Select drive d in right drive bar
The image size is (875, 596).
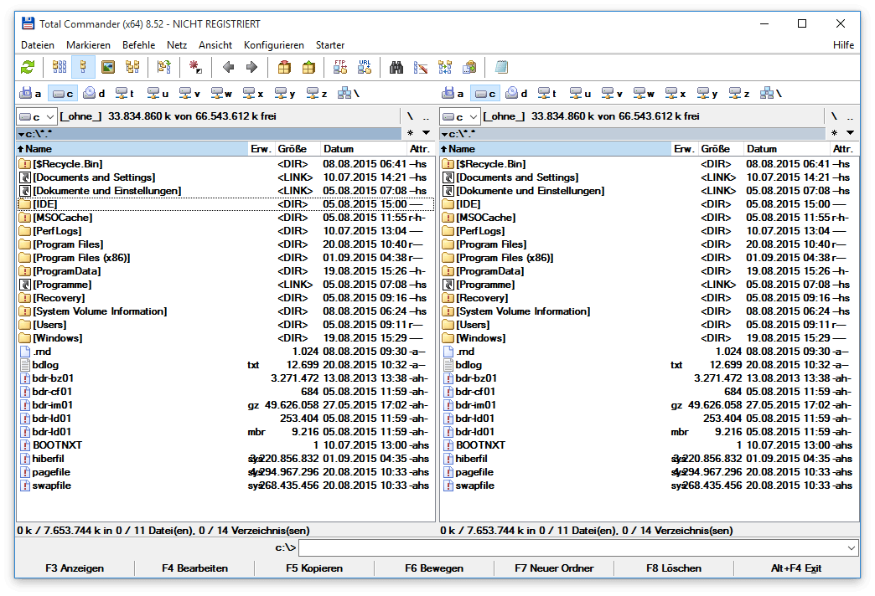pyautogui.click(x=517, y=94)
